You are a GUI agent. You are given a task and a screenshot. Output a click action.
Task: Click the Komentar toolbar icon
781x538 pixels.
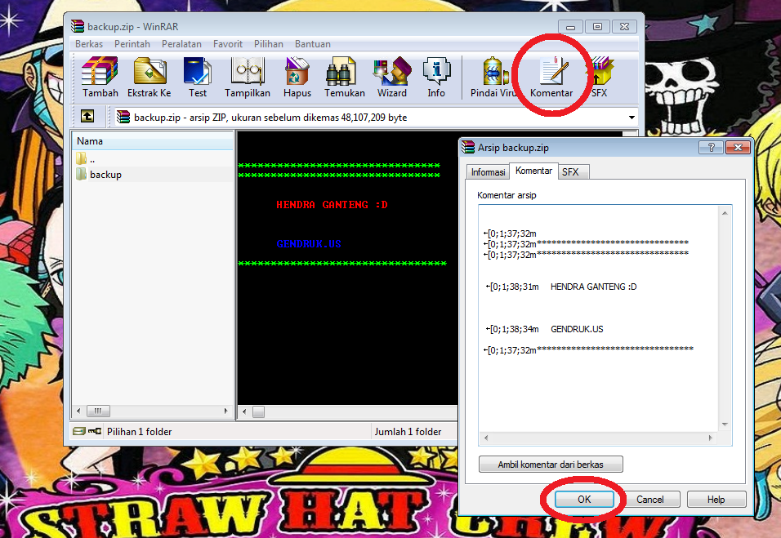(x=551, y=77)
